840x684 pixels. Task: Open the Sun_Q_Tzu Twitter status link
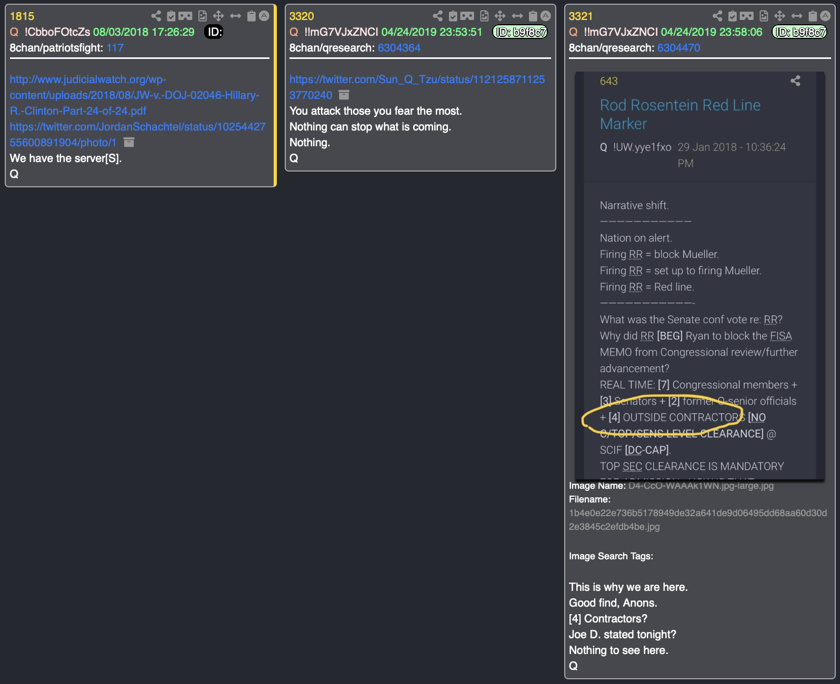tap(417, 87)
